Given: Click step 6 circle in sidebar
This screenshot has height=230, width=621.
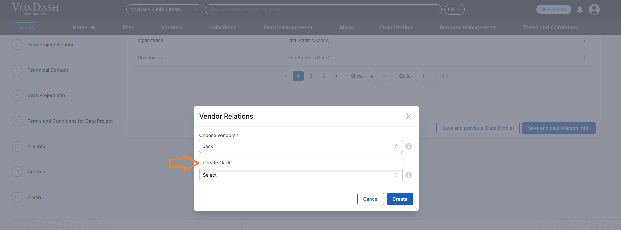Looking at the screenshot, I should tap(17, 45).
